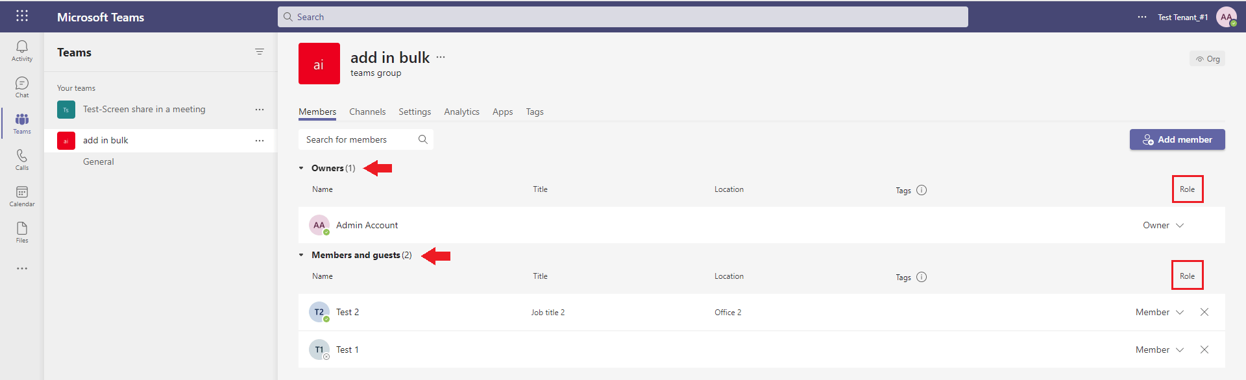Open Calendar in the left rail

[x=22, y=196]
